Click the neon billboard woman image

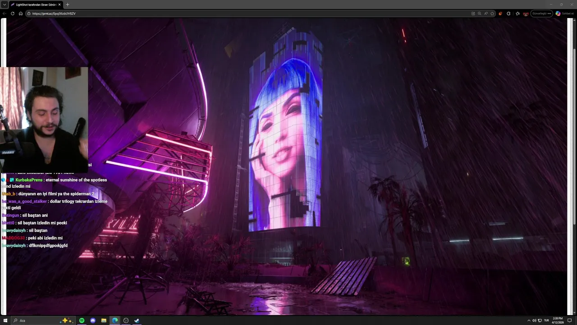coord(285,131)
